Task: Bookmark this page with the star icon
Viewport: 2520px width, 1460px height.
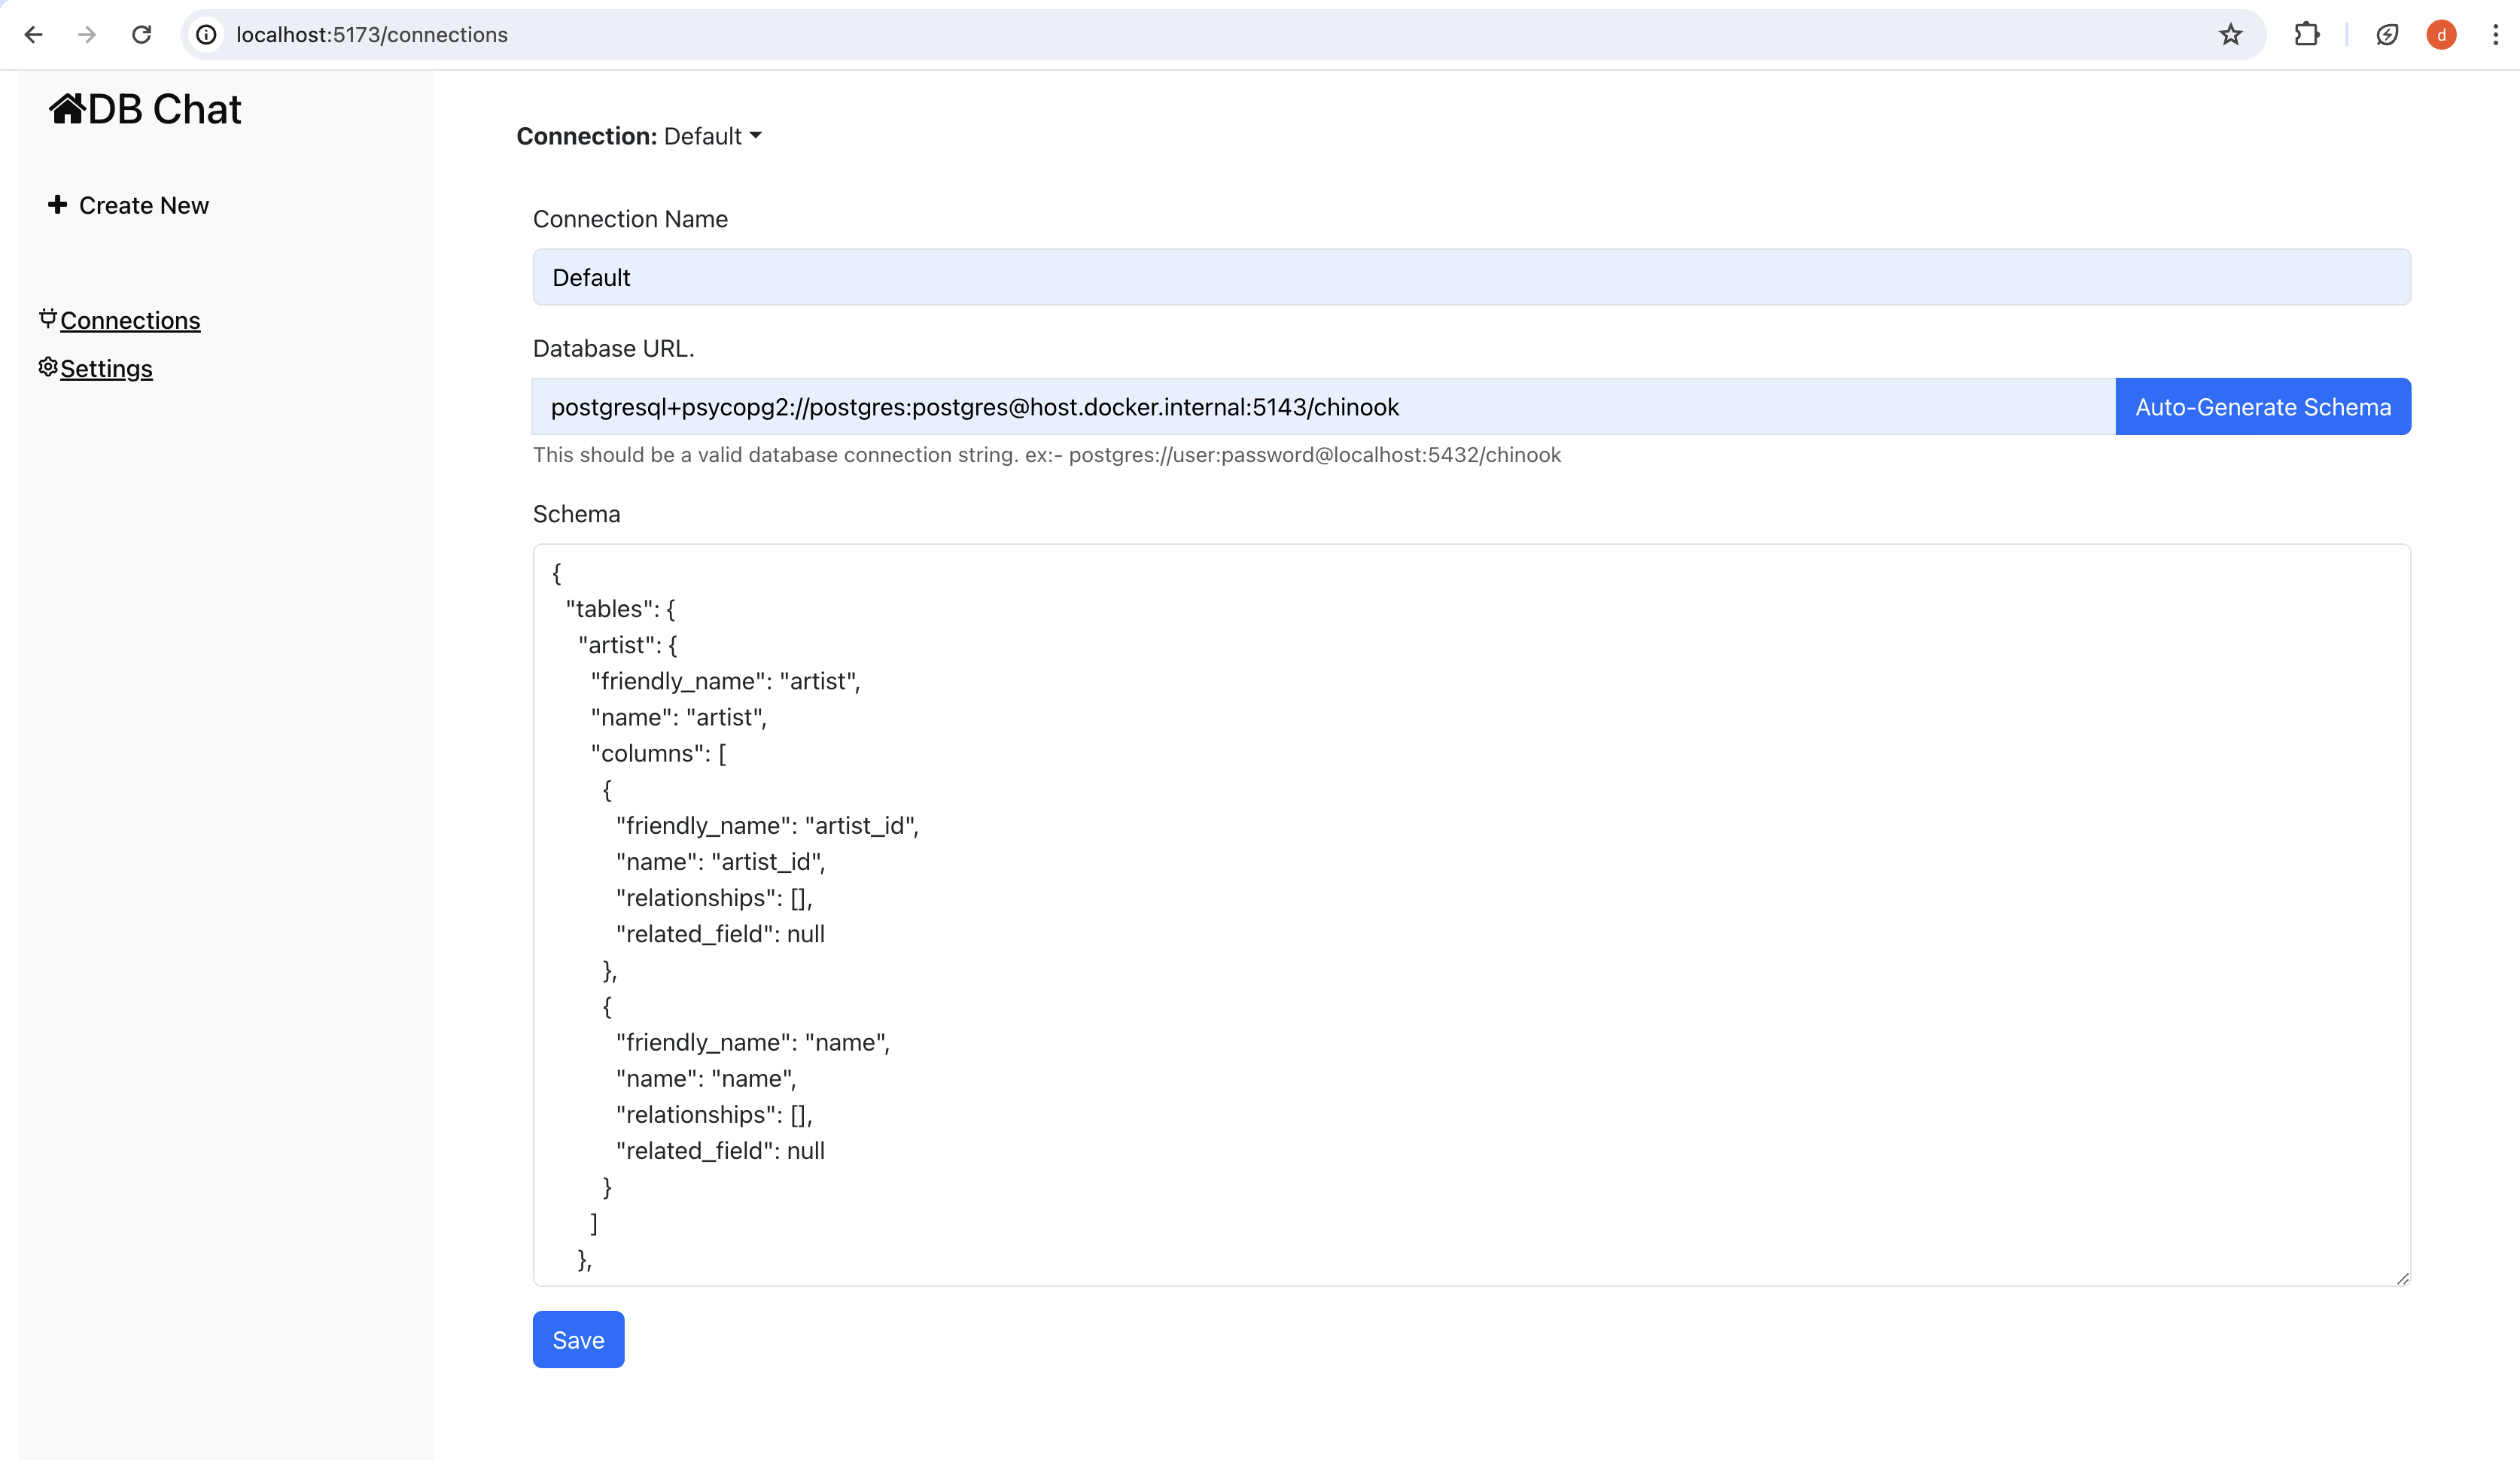Action: [2230, 35]
